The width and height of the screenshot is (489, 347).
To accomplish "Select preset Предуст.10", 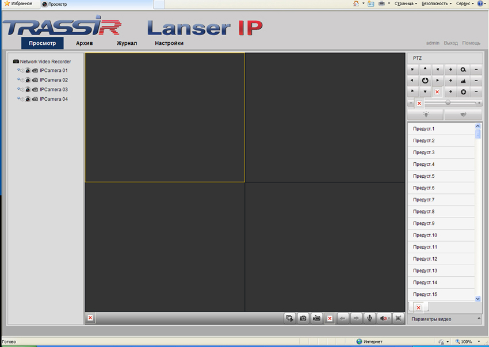I will tap(441, 235).
